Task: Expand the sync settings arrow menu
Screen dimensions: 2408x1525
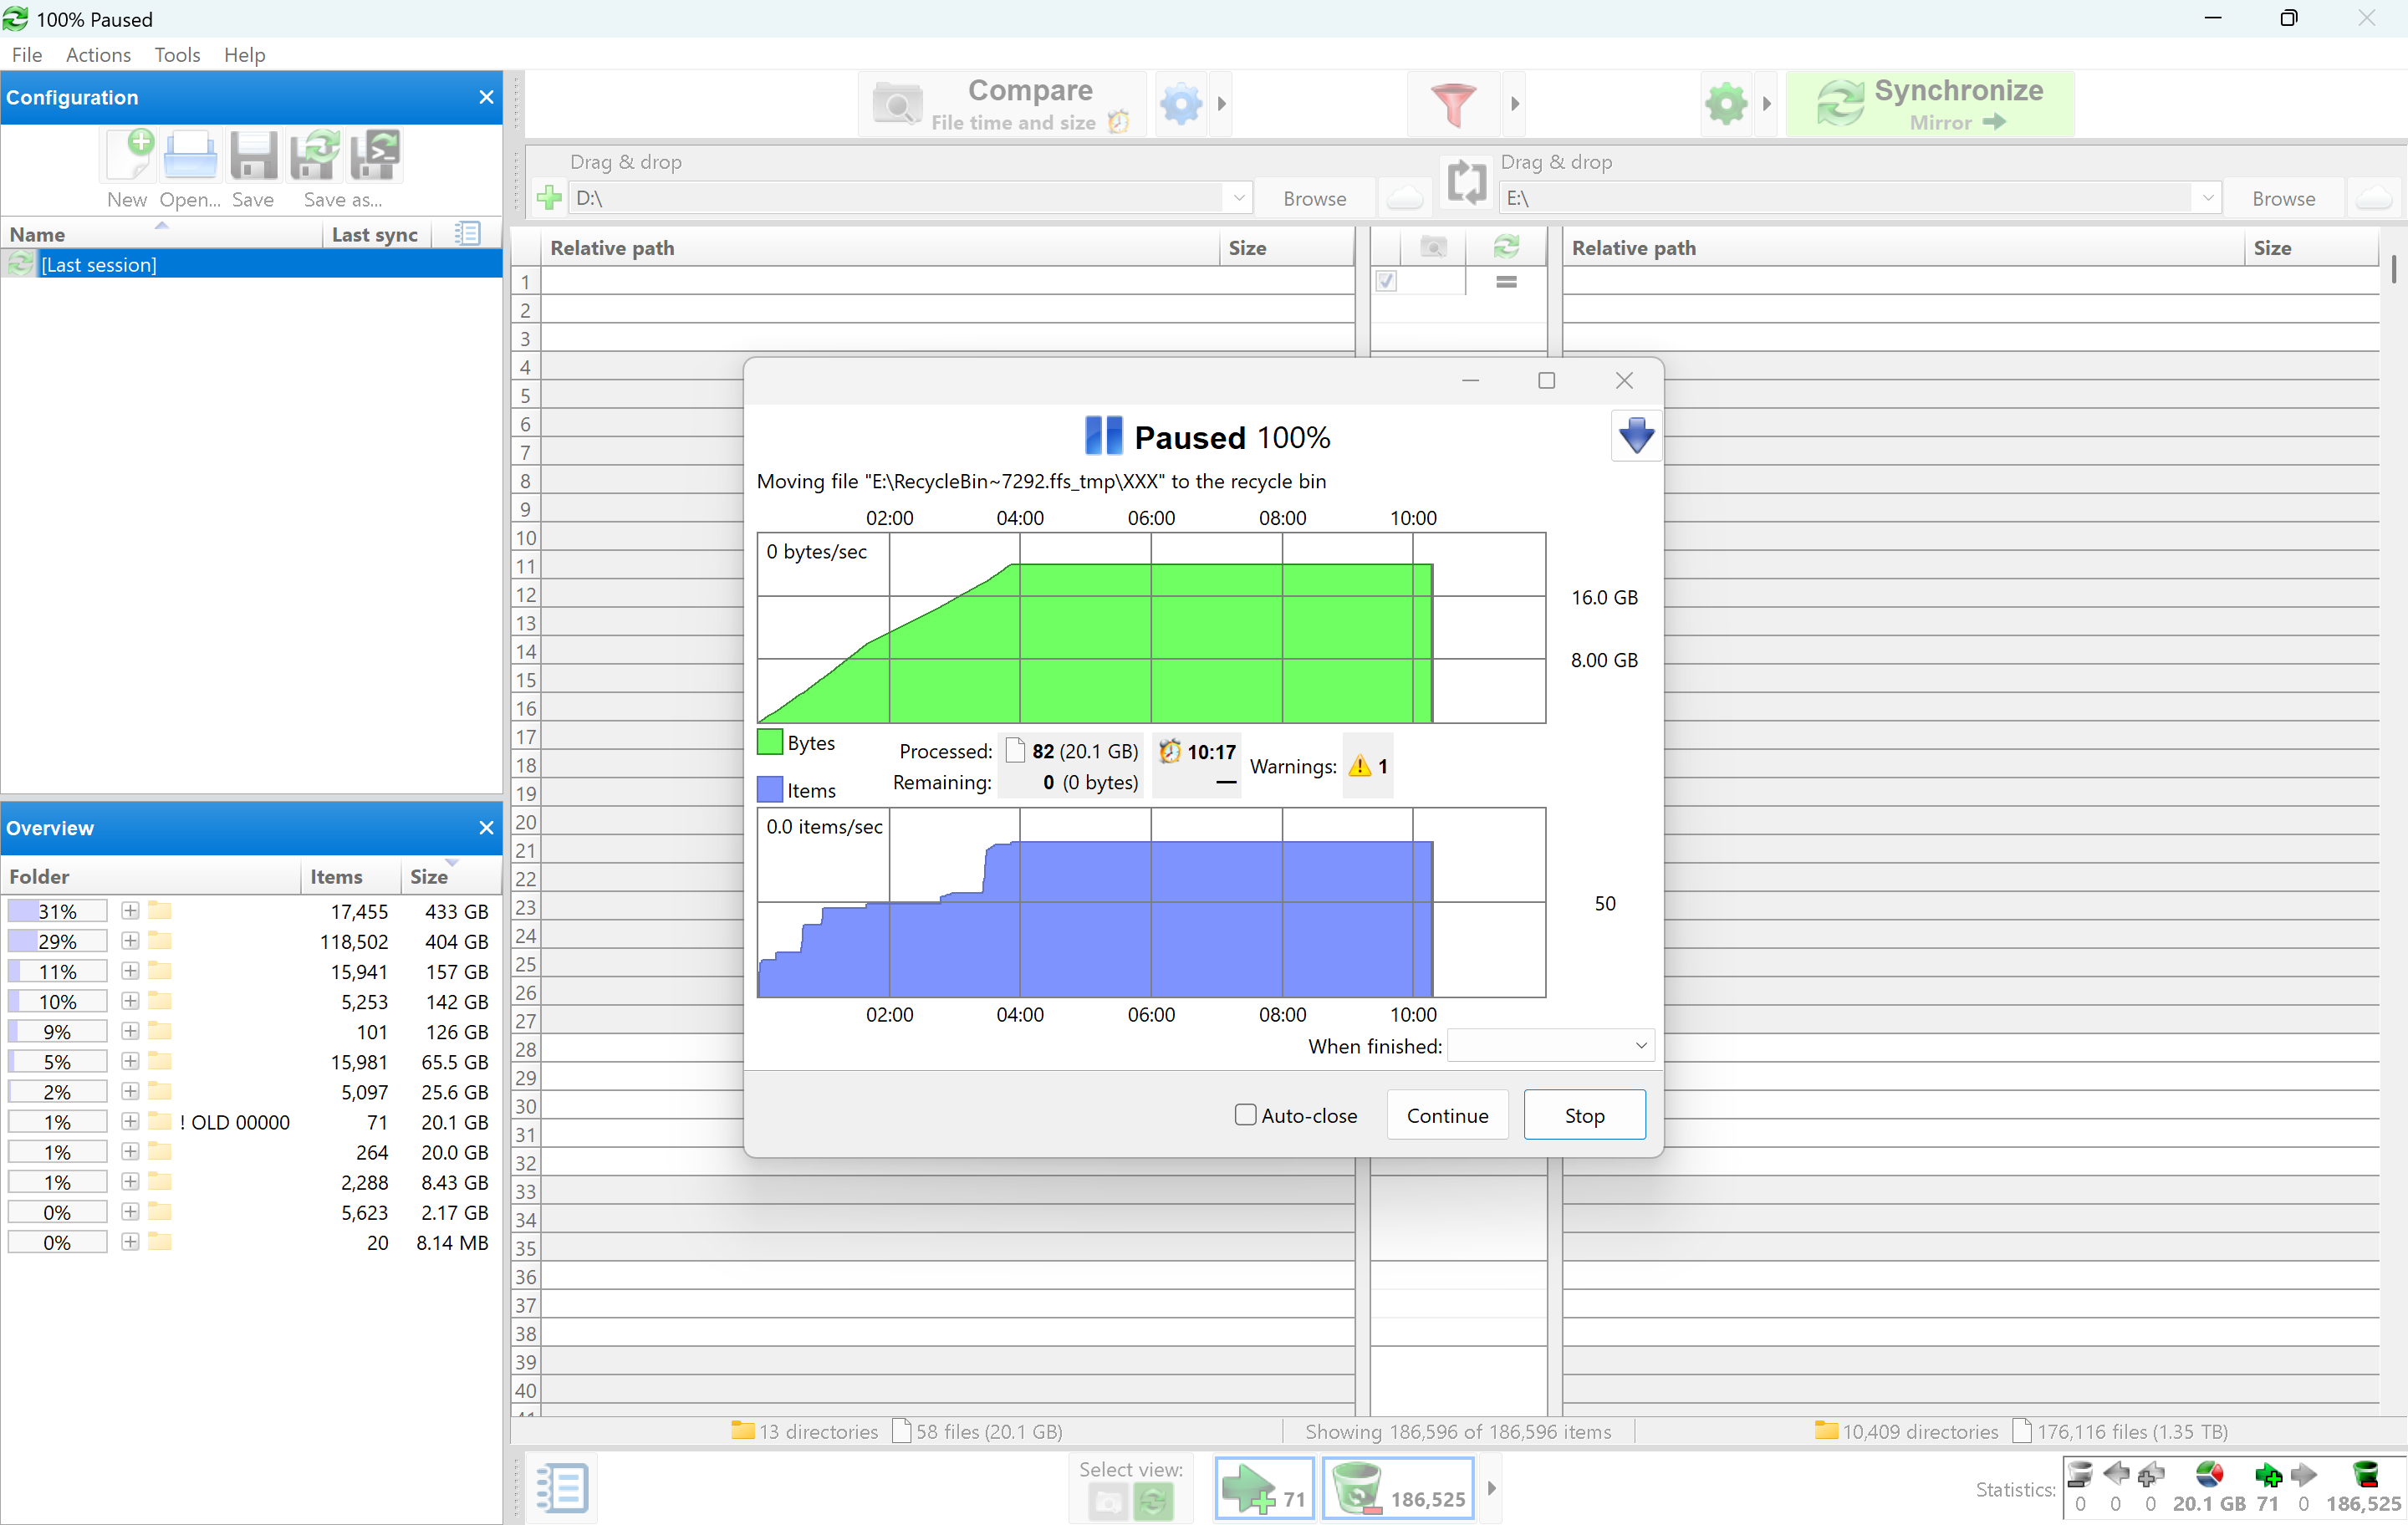Action: coord(1767,104)
